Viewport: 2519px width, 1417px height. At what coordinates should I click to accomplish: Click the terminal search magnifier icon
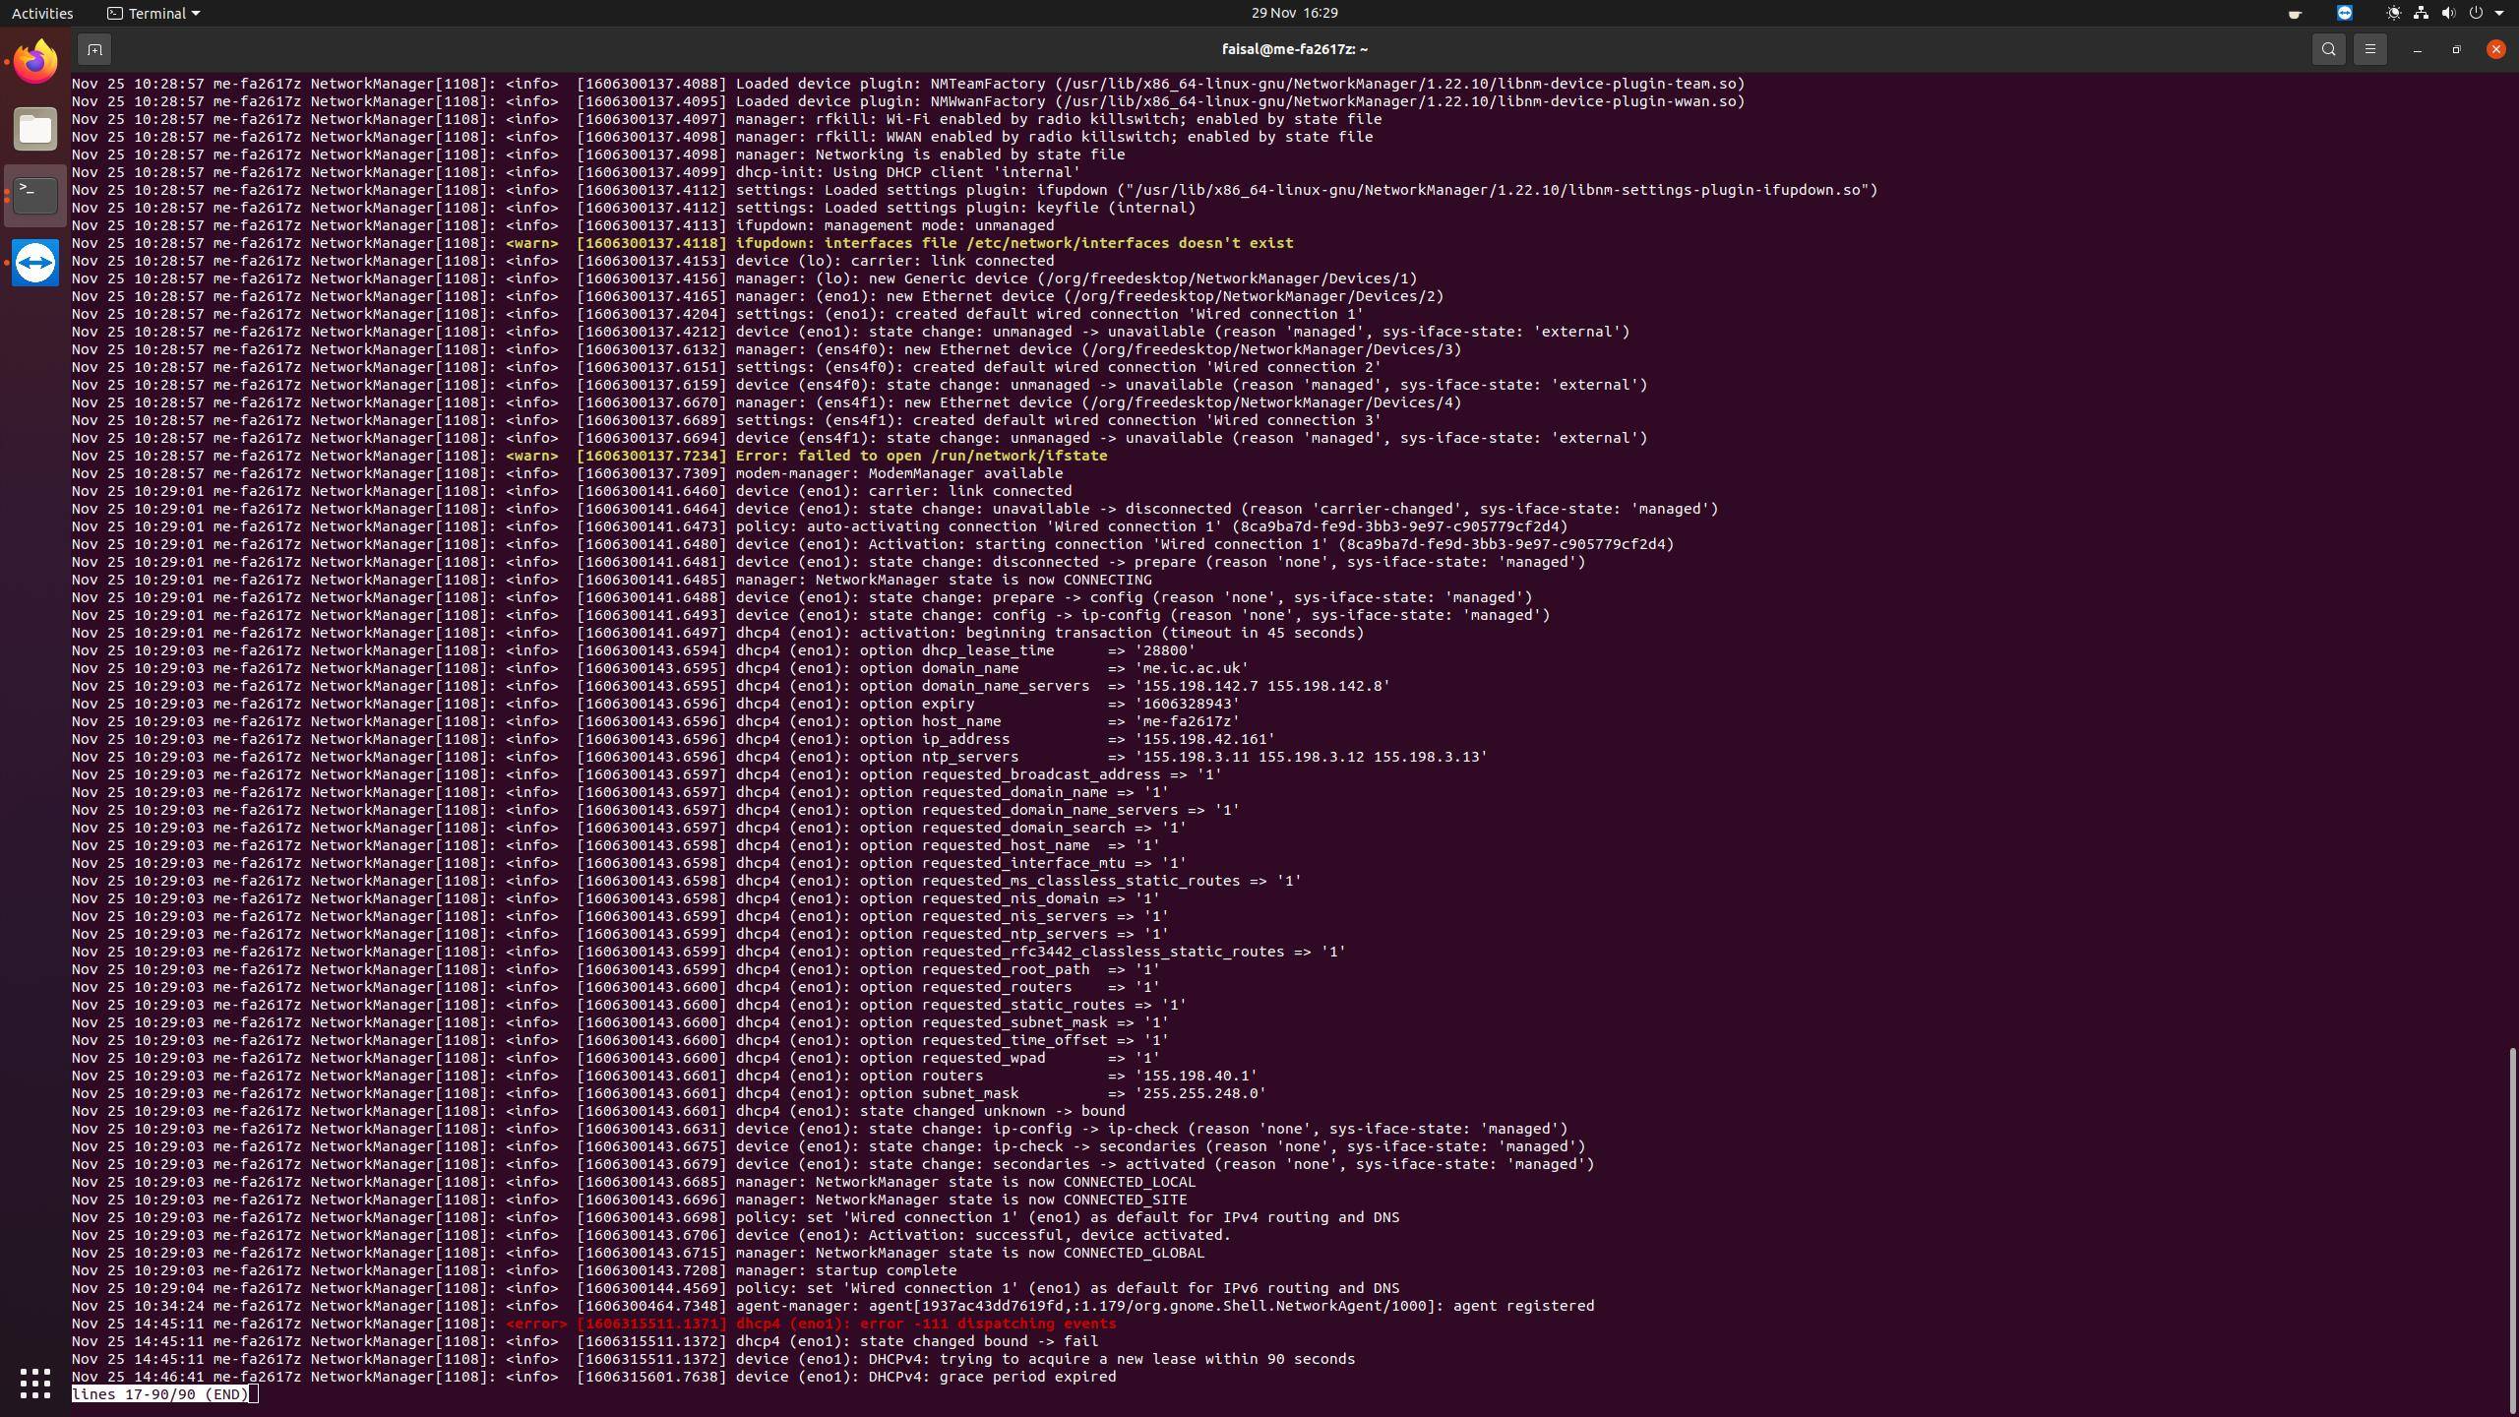click(2328, 49)
